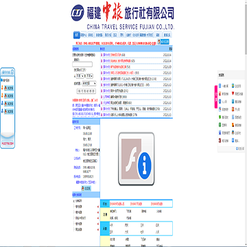The image size is (247, 247).
Task: Click the dark red Hexun Weibo icon
Action: (x=220, y=141)
